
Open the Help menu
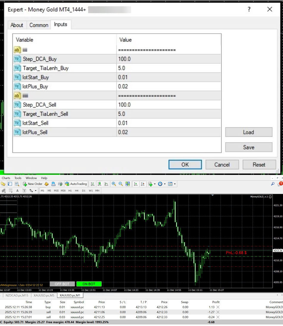click(x=44, y=178)
